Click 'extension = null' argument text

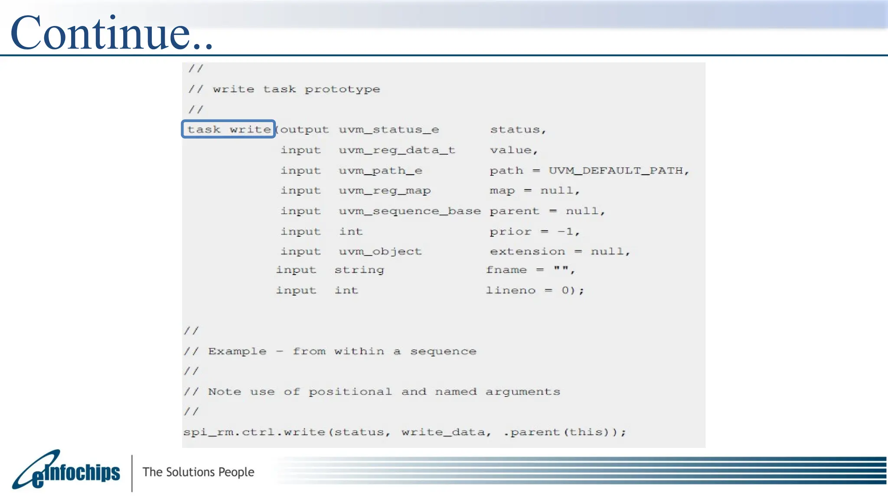pyautogui.click(x=559, y=252)
